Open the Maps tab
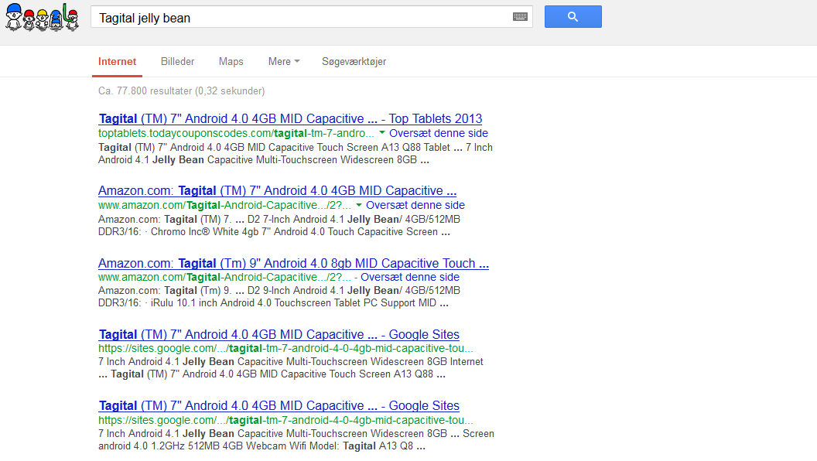 [x=231, y=61]
